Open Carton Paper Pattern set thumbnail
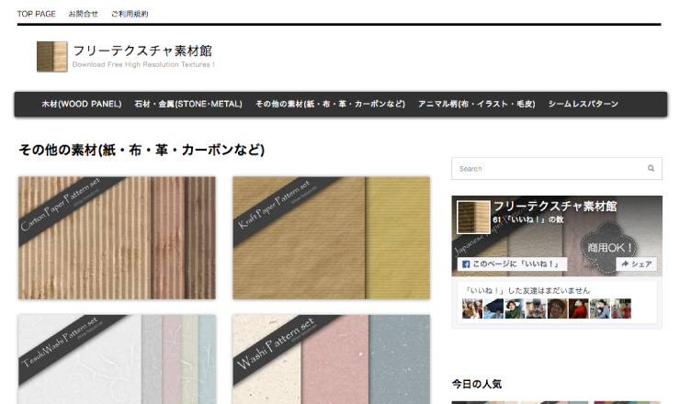Screen dimensions: 680x404 (117, 238)
